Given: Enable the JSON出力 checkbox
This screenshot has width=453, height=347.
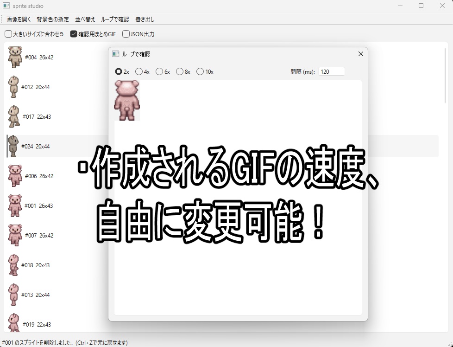Looking at the screenshot, I should (x=126, y=34).
